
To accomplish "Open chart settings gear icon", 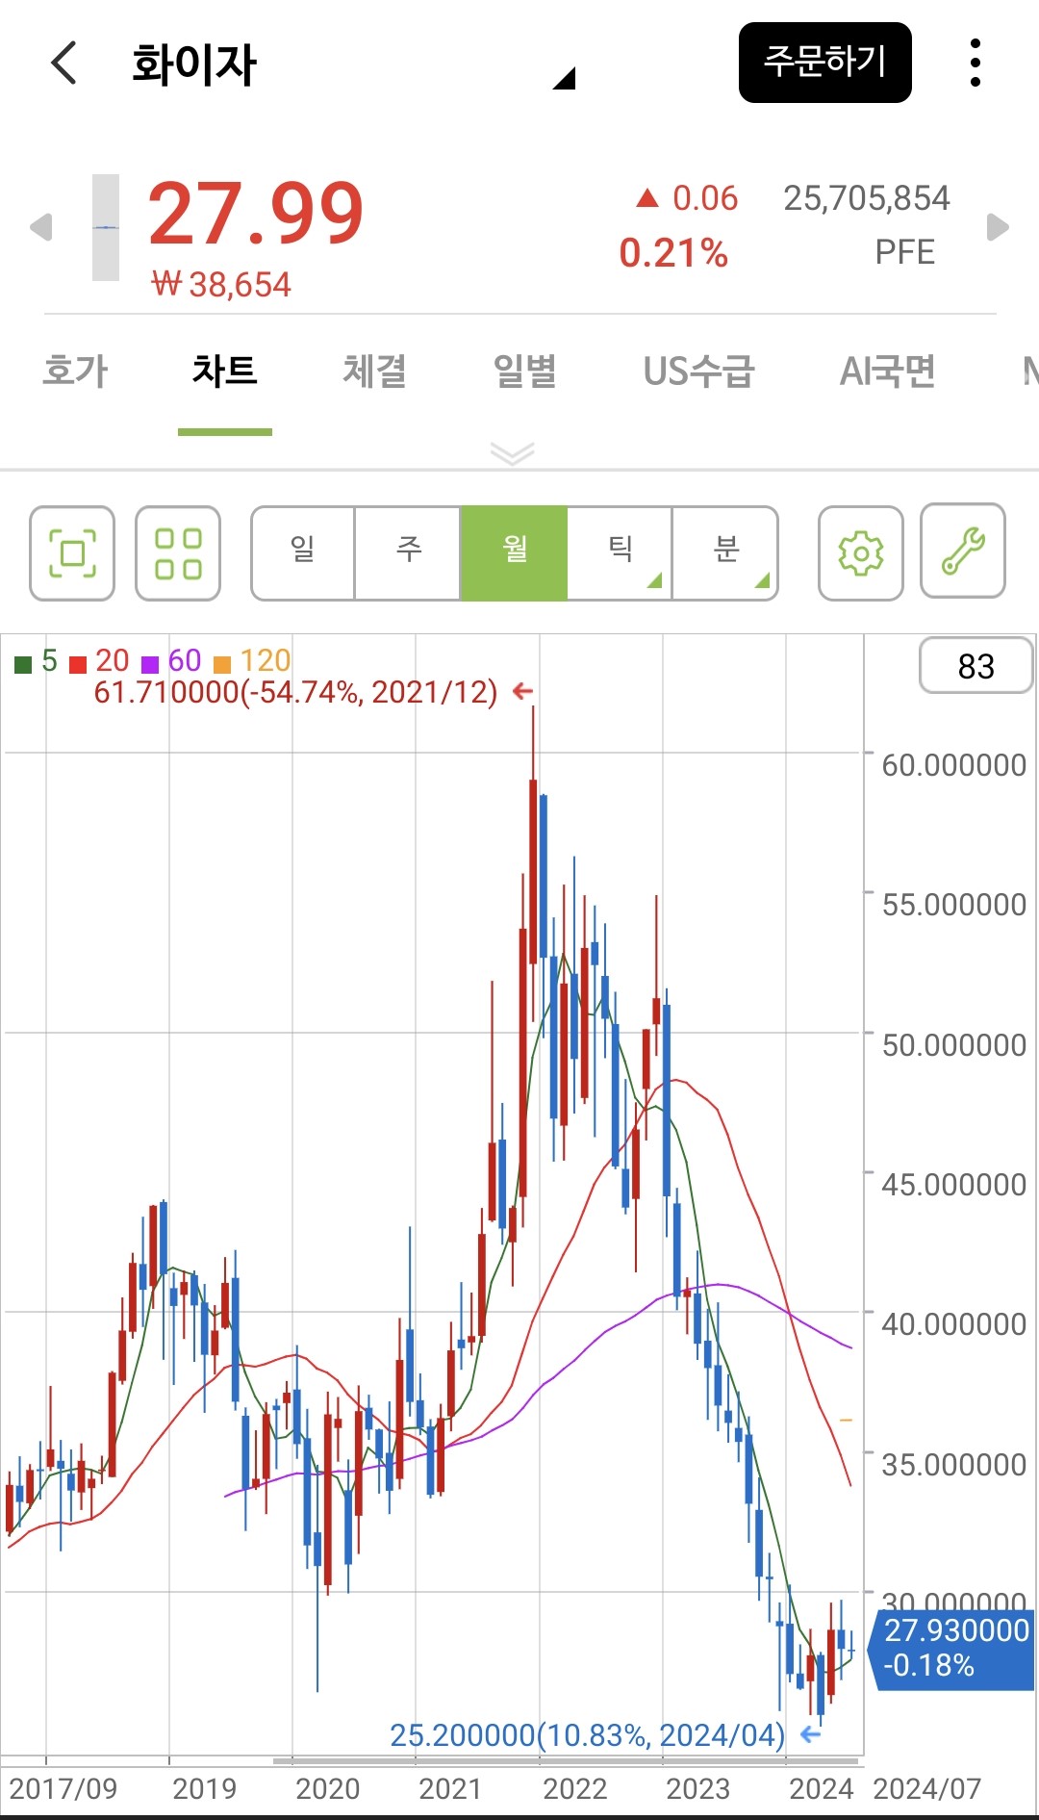I will (861, 553).
